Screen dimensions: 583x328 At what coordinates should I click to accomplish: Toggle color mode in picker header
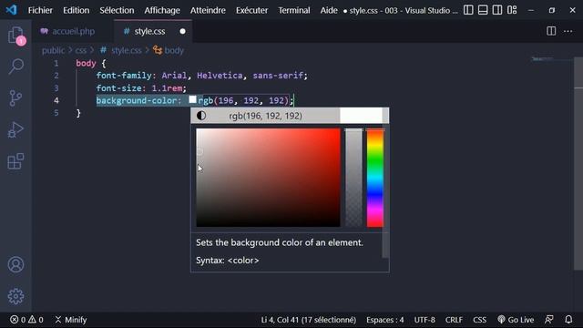click(201, 116)
